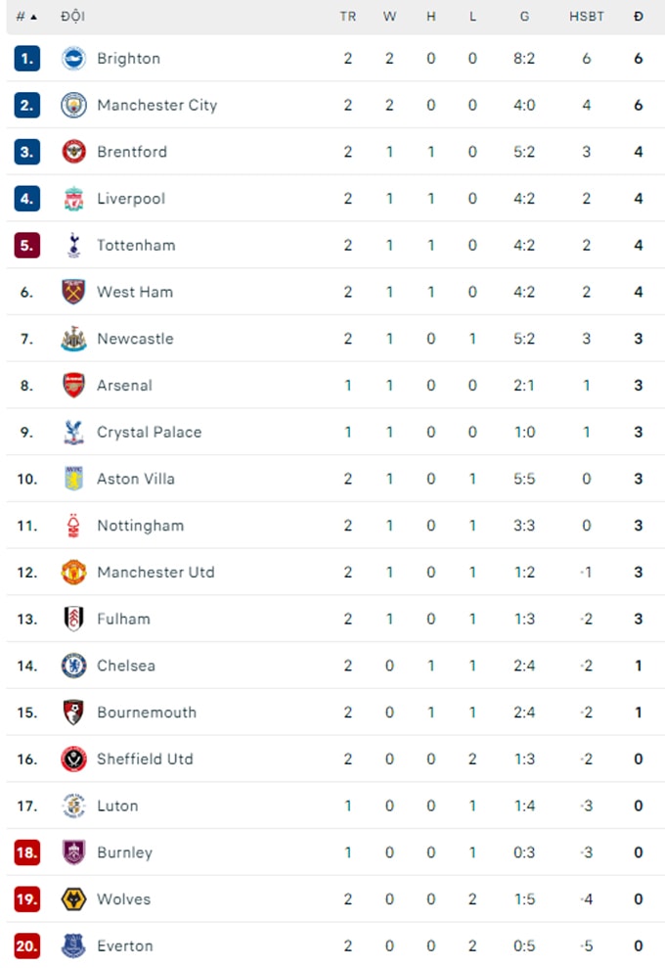Select the Liverpool crest icon

tap(73, 199)
